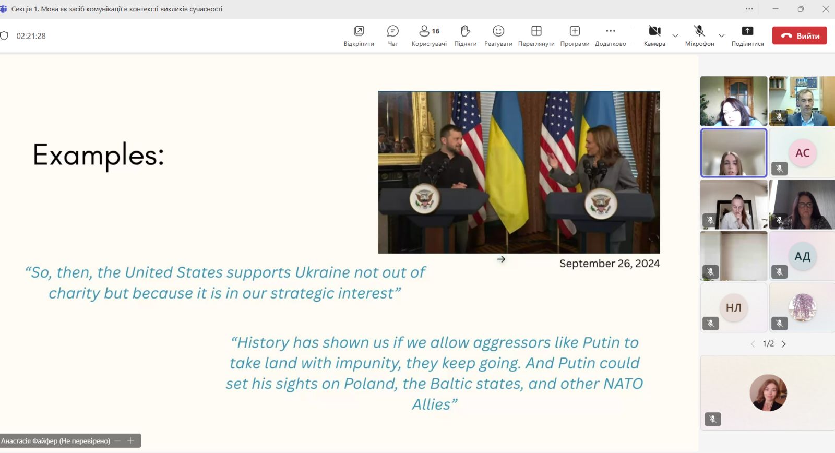Go to next participants page

point(784,344)
